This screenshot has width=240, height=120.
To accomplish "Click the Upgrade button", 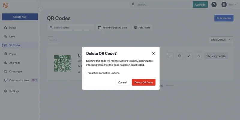I will [200, 4].
